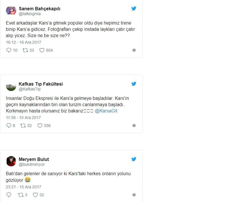
Task: Open the @talkingmia profile handle
Action: click(30, 14)
